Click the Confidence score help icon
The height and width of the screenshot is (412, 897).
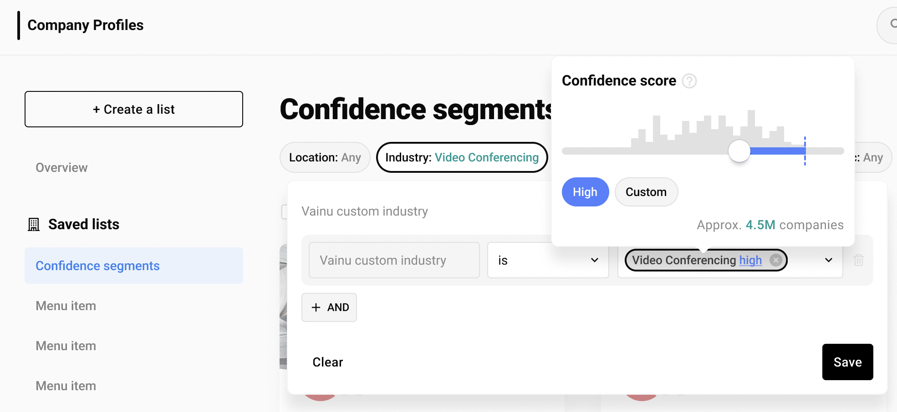pos(689,81)
